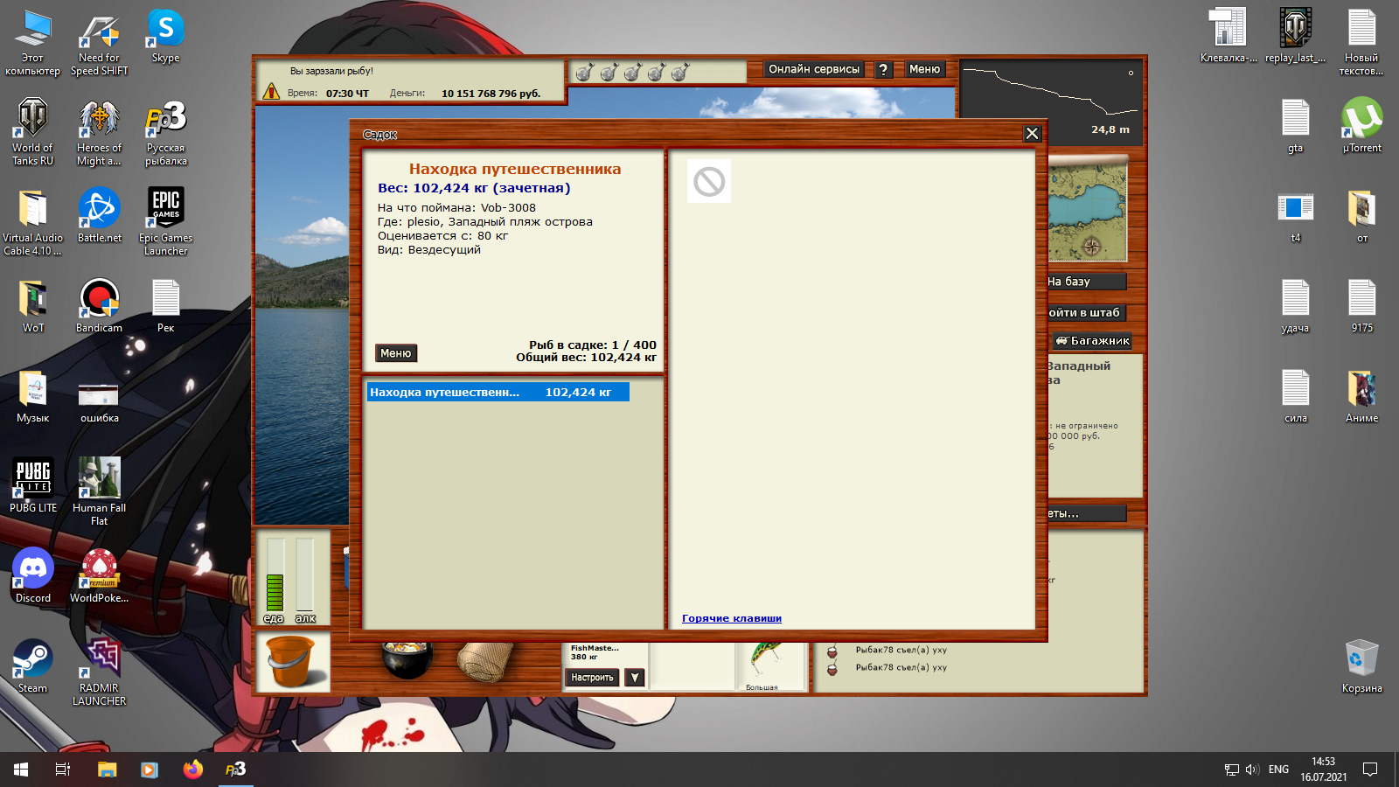Click the ENG language indicator

click(x=1278, y=770)
